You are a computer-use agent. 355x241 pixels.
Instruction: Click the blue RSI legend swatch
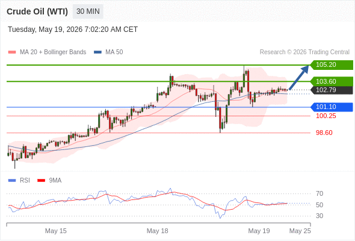click(x=12, y=181)
